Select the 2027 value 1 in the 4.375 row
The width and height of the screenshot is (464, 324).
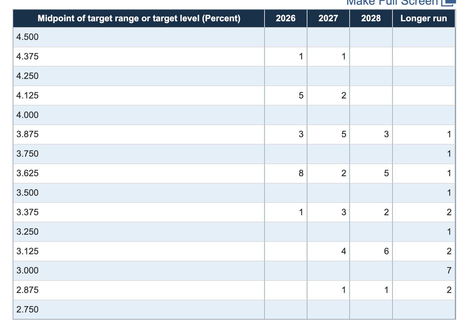tap(343, 56)
